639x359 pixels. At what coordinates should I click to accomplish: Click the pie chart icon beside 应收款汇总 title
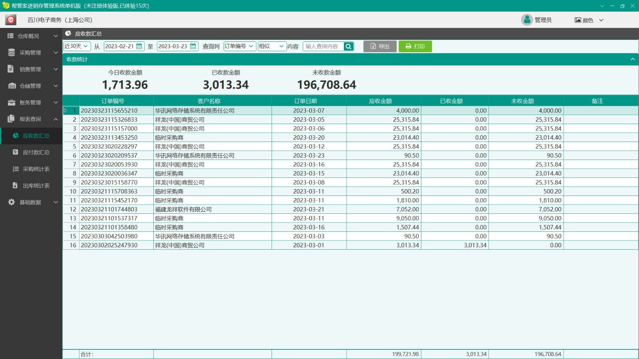(68, 34)
